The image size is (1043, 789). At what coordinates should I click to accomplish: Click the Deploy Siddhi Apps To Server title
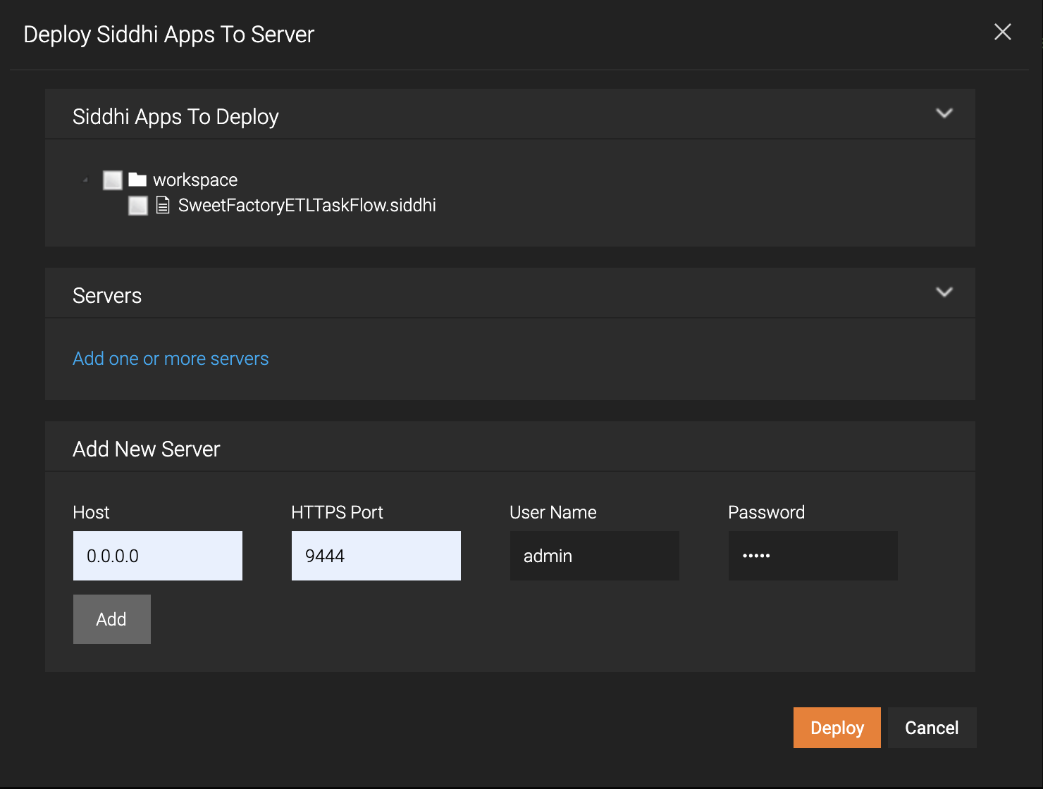coord(169,35)
